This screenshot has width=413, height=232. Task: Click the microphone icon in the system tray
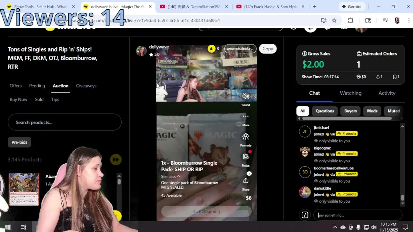tap(358, 227)
